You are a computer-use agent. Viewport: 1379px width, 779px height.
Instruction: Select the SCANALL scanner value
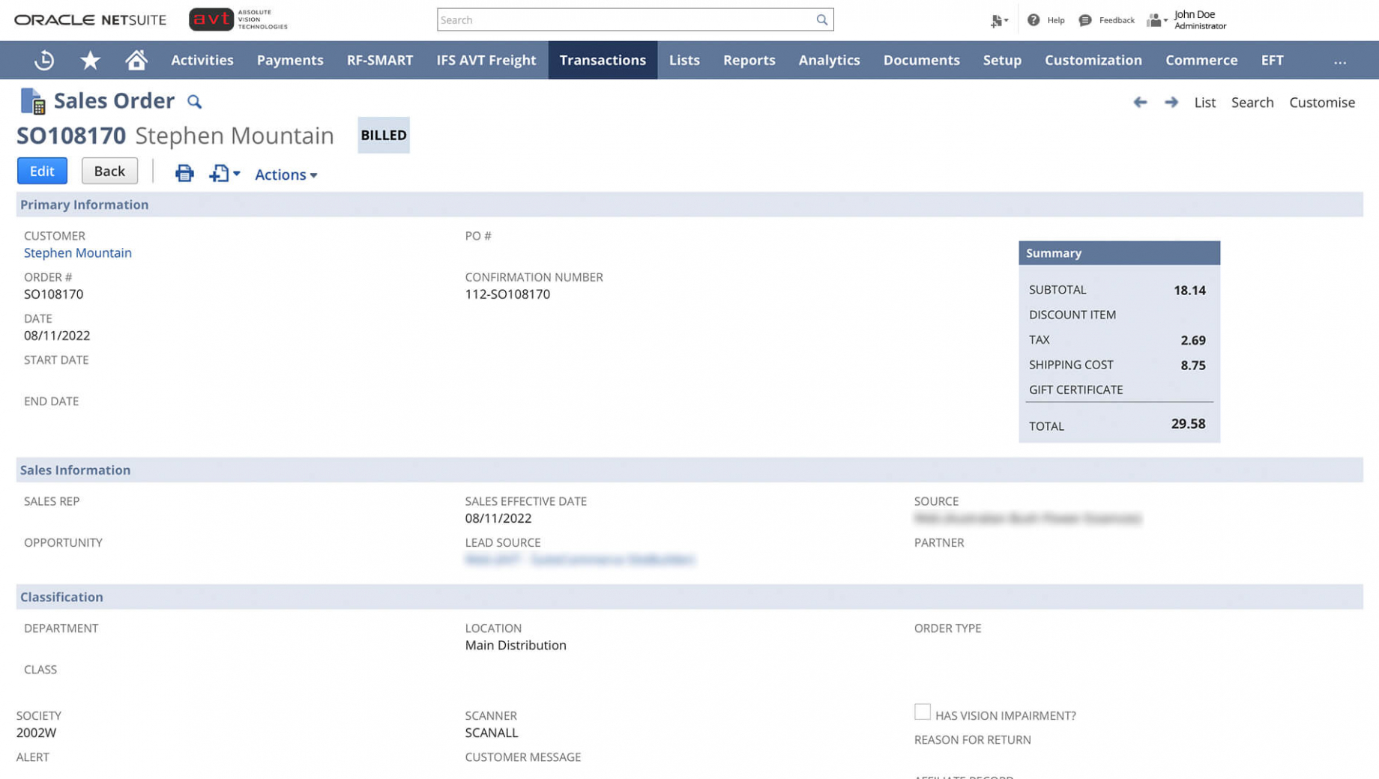[x=492, y=733]
